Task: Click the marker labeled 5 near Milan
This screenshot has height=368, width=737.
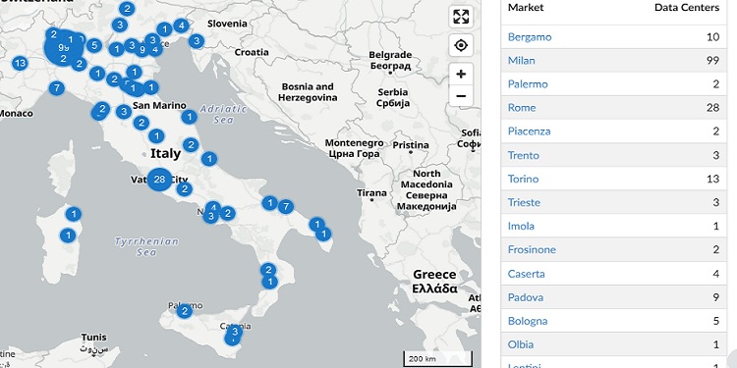Action: click(x=94, y=45)
